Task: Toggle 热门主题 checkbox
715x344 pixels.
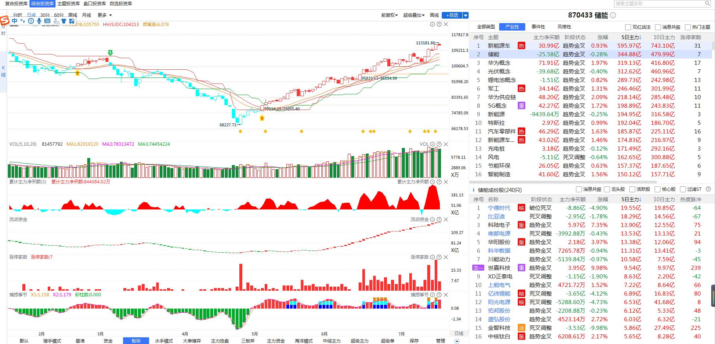Action: [x=688, y=27]
